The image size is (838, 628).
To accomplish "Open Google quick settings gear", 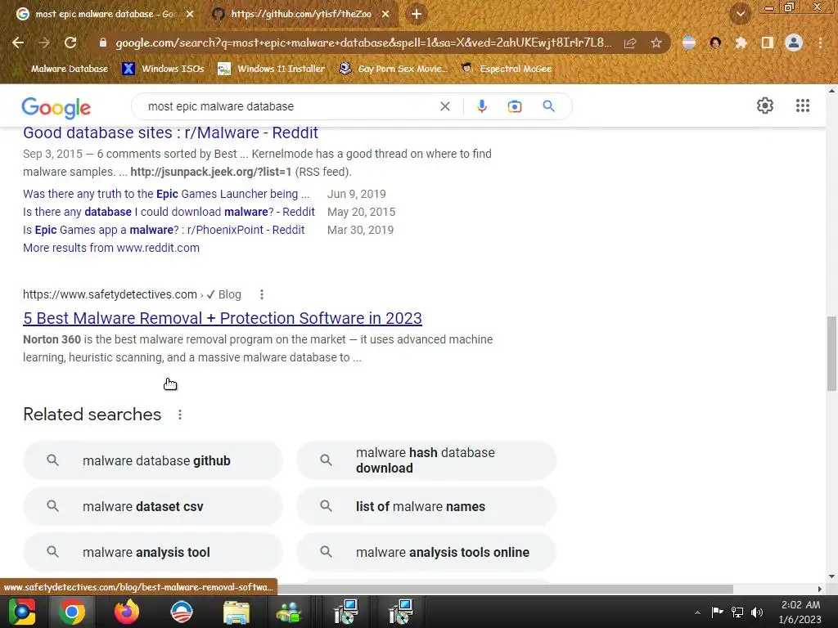I will pos(765,105).
